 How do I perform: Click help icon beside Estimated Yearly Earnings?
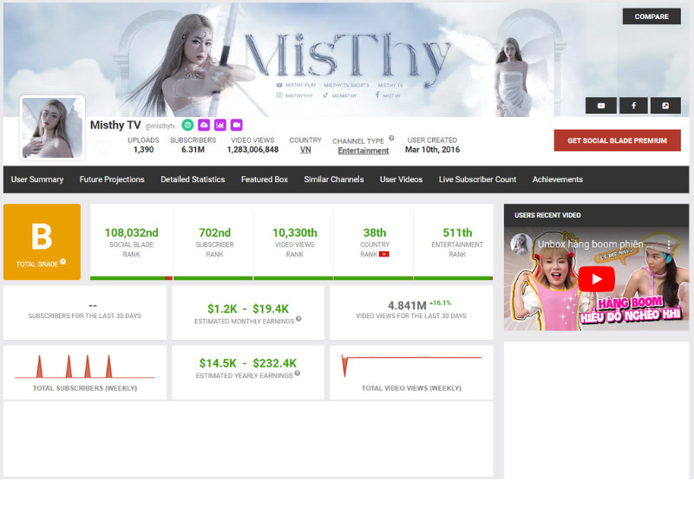[298, 374]
